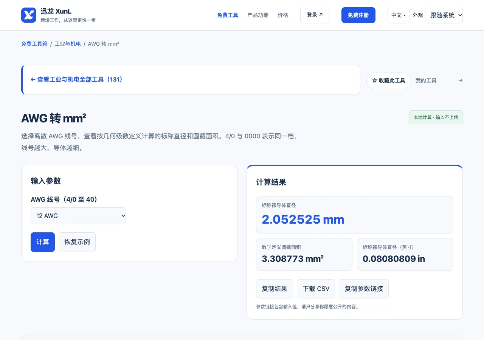Open the 跟随系统 appearance dropdown

[x=444, y=15]
